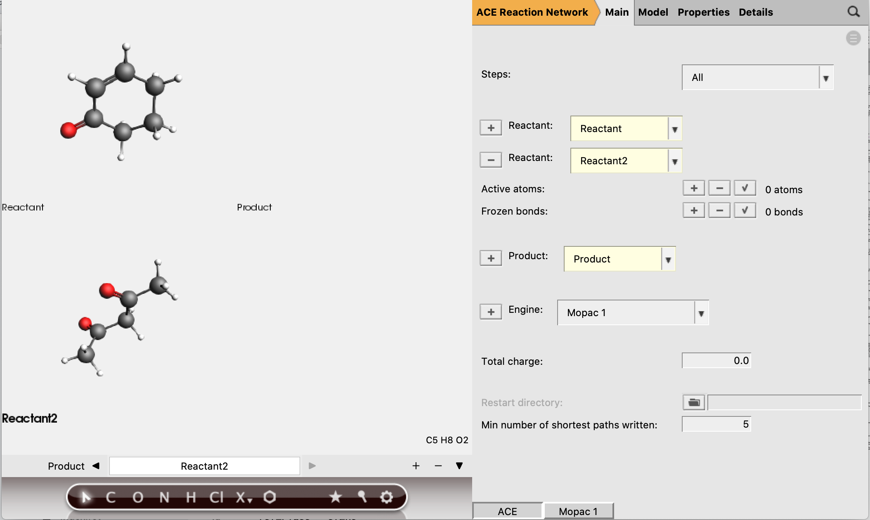The image size is (870, 520).
Task: Open the ring/structure tool
Action: click(x=270, y=497)
